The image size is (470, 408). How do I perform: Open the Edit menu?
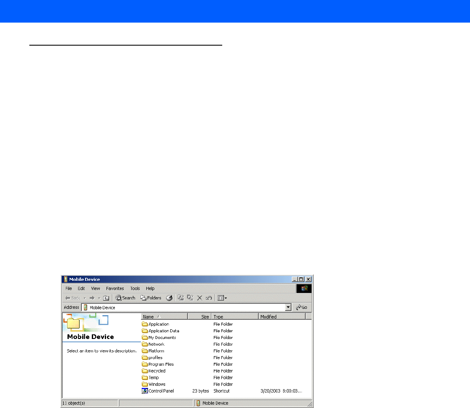point(81,289)
